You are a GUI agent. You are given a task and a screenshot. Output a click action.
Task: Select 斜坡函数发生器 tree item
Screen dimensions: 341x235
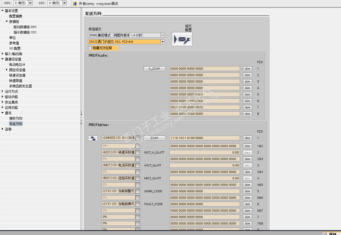pyautogui.click(x=20, y=86)
